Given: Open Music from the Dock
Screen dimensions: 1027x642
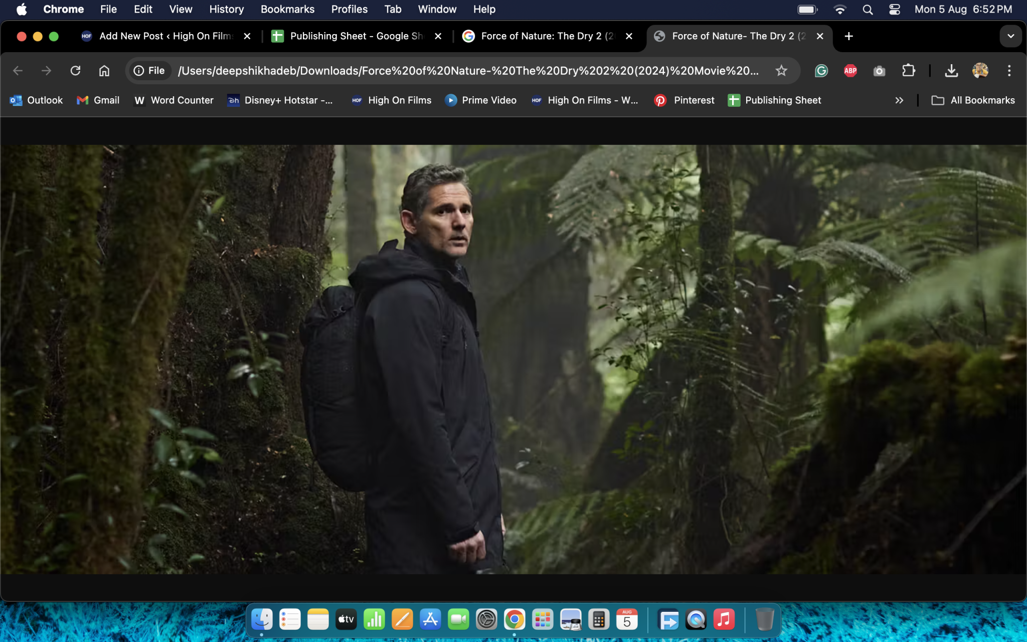Looking at the screenshot, I should pyautogui.click(x=724, y=619).
